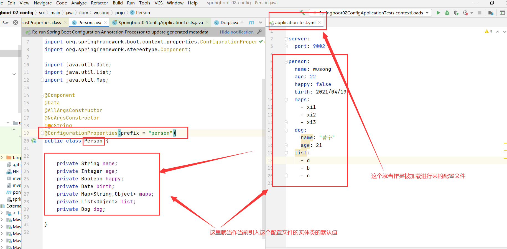
Task: Open the Code menu
Action: pos(62,3)
